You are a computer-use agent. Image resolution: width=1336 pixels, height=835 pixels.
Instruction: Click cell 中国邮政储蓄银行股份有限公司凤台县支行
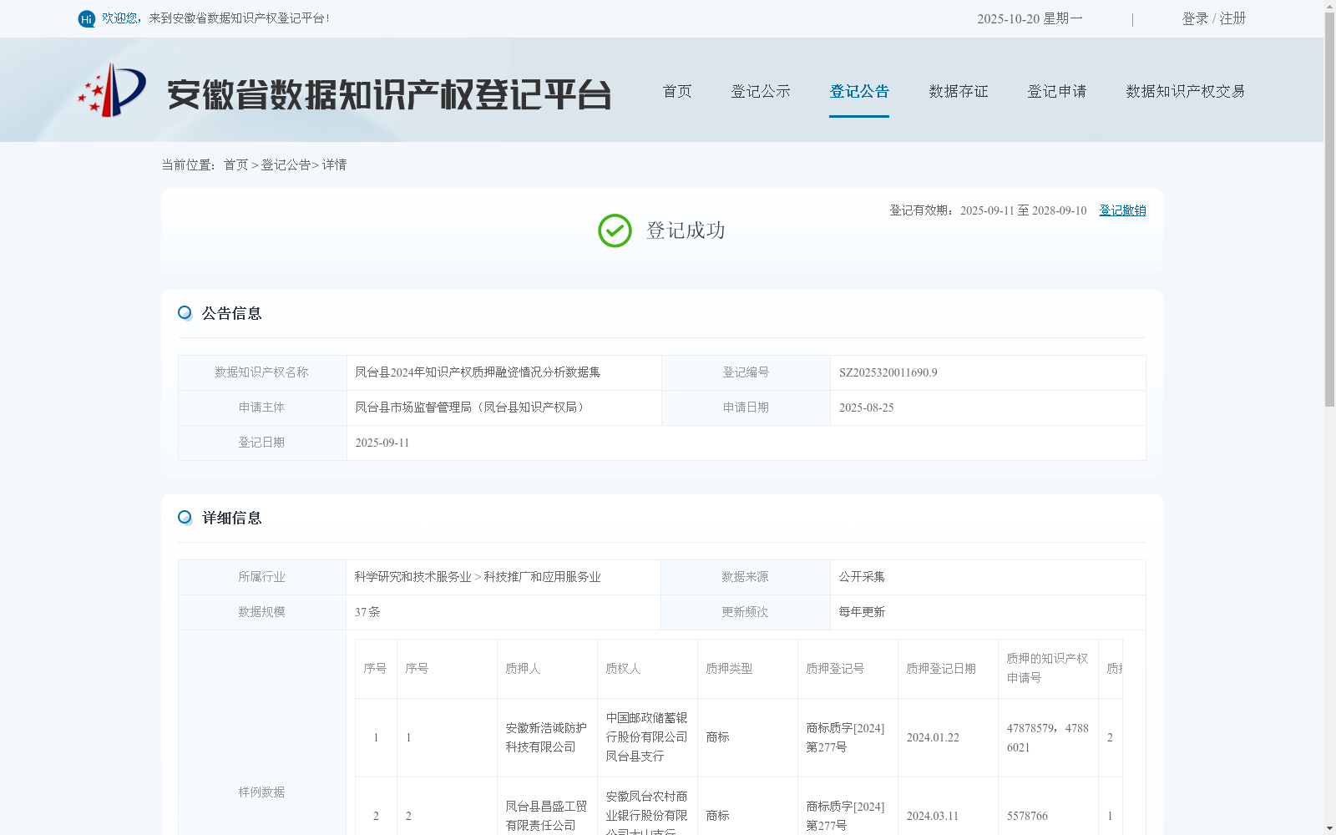[x=646, y=737]
